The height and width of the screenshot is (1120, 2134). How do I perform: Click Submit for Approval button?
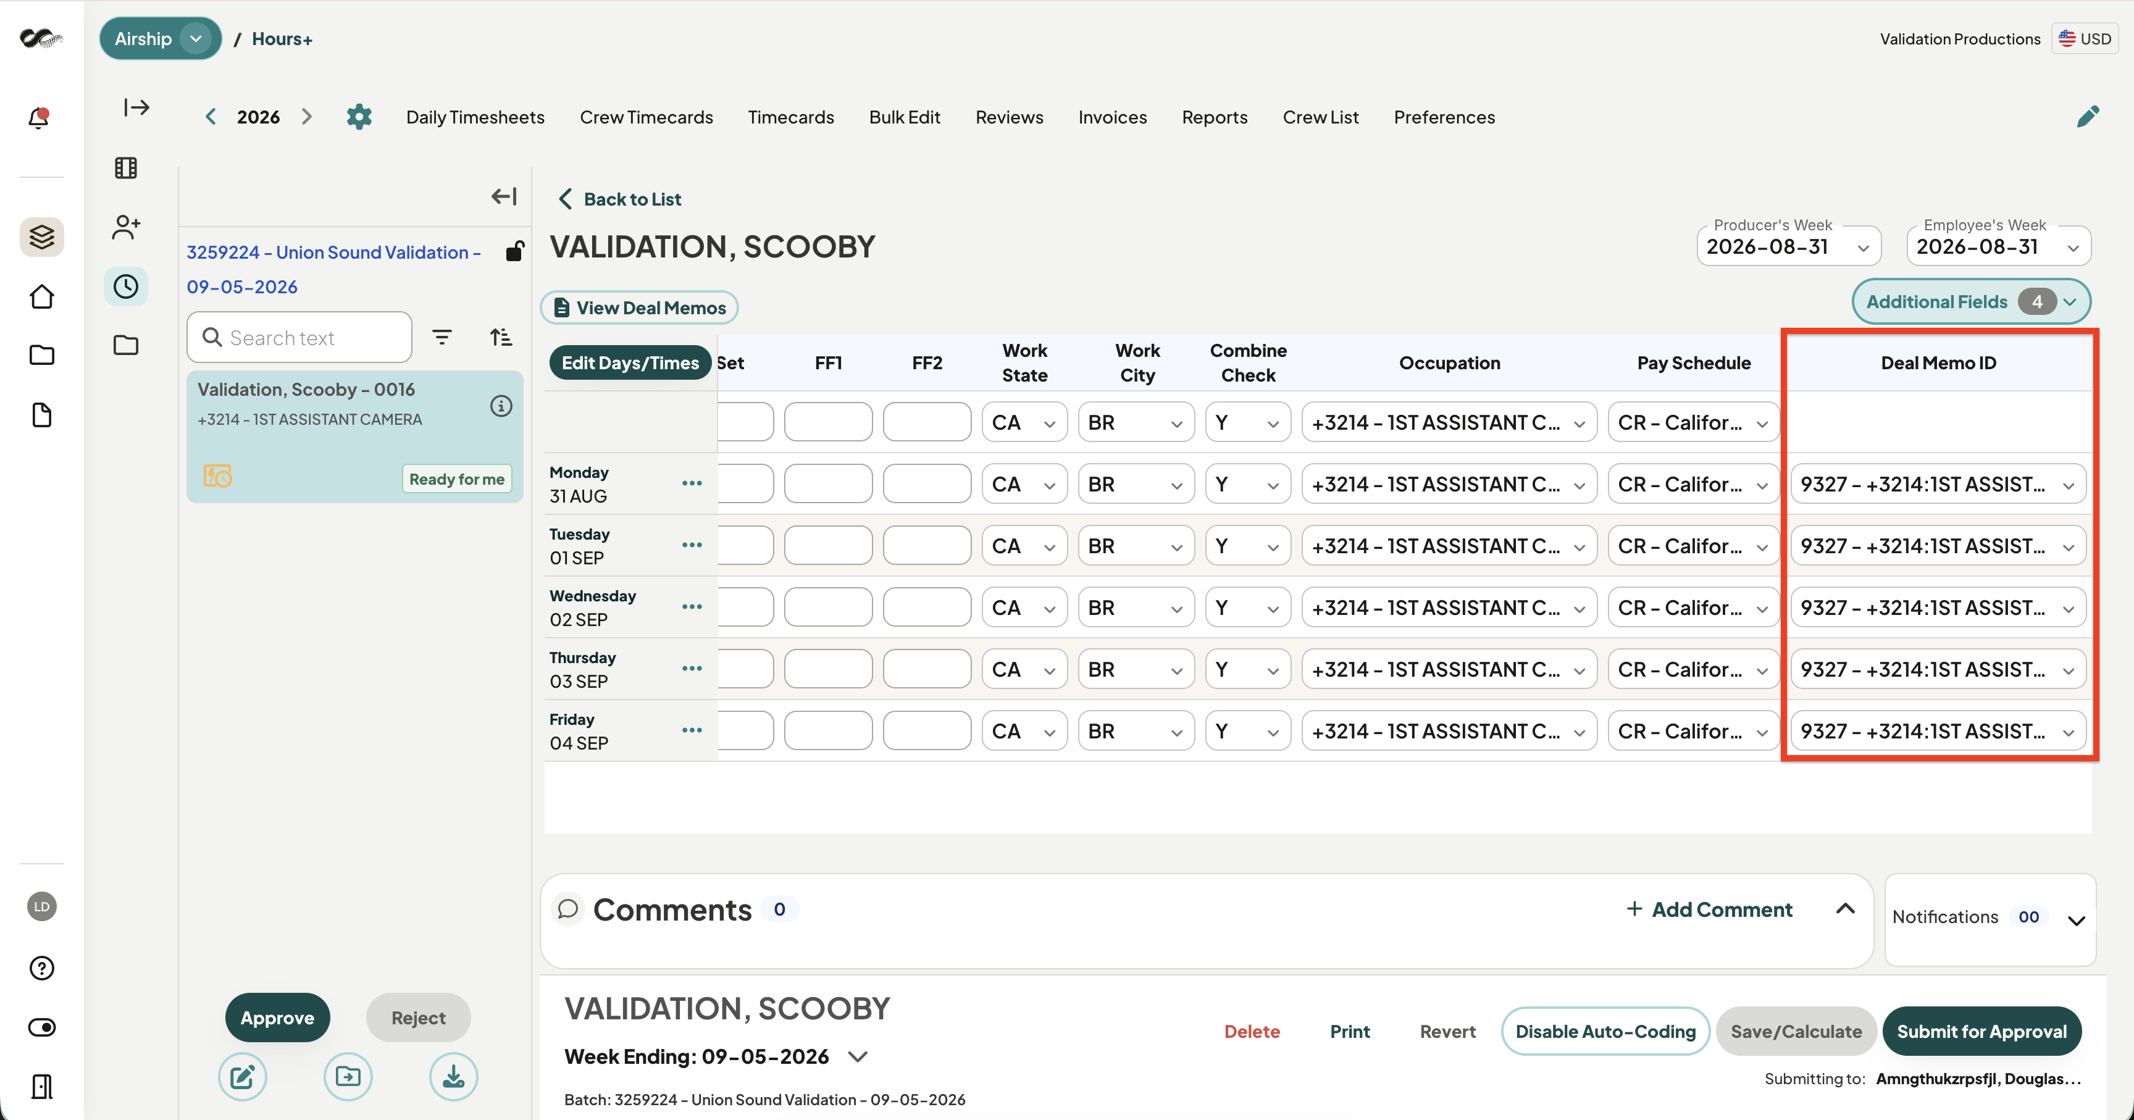pos(1981,1031)
